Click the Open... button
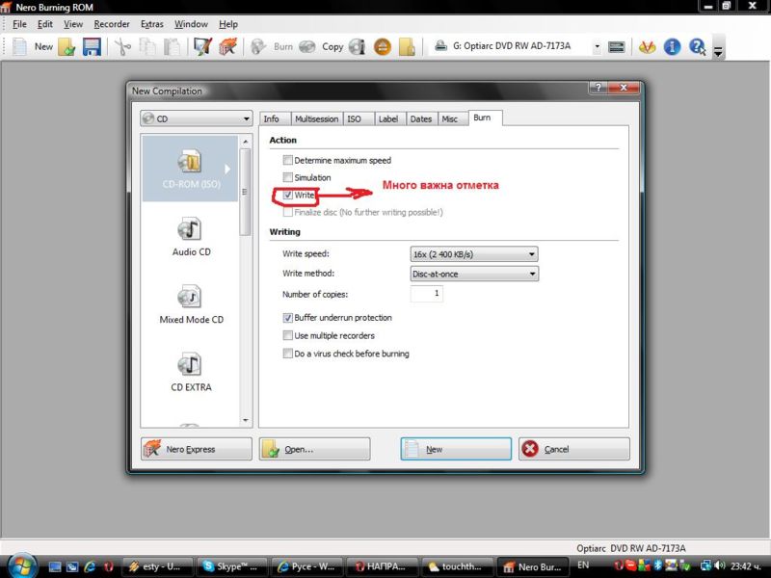The image size is (771, 578). click(x=315, y=449)
